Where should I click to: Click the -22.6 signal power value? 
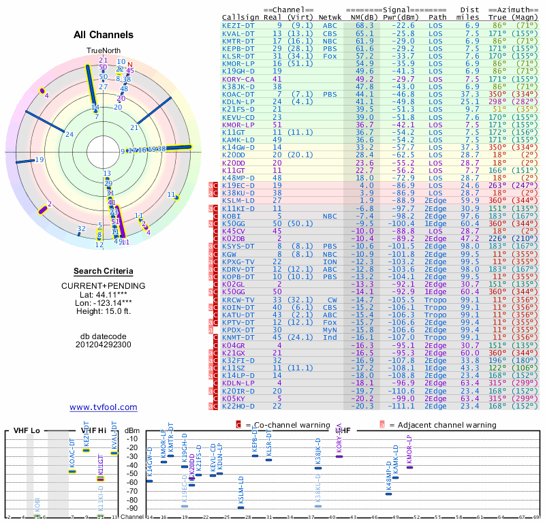click(x=403, y=26)
